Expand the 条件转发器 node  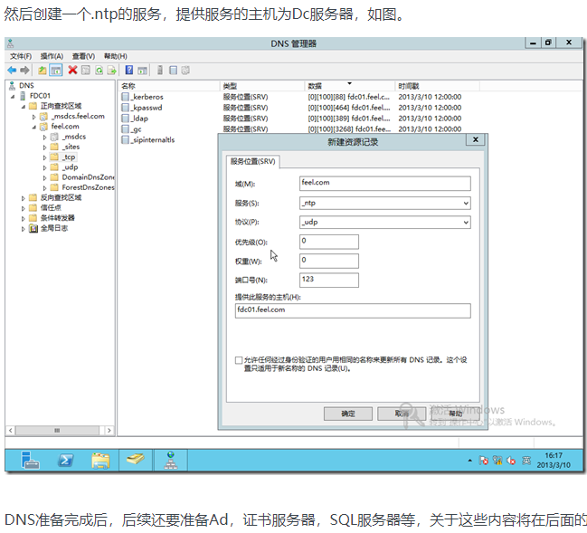(x=24, y=218)
